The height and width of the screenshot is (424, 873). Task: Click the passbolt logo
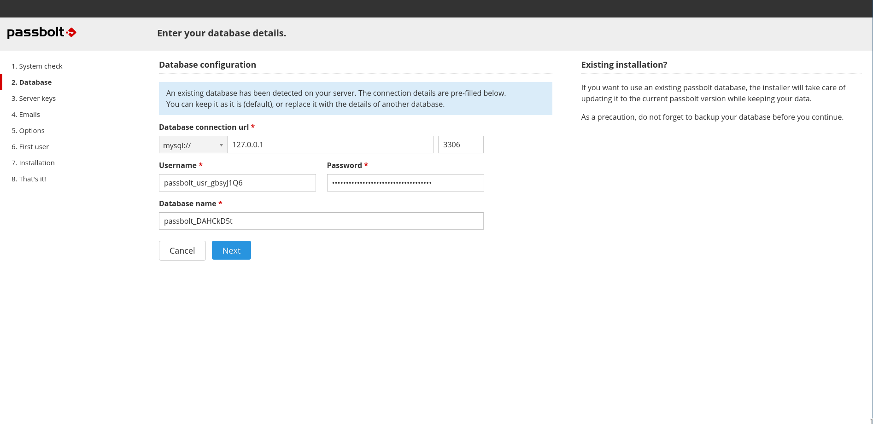[41, 32]
